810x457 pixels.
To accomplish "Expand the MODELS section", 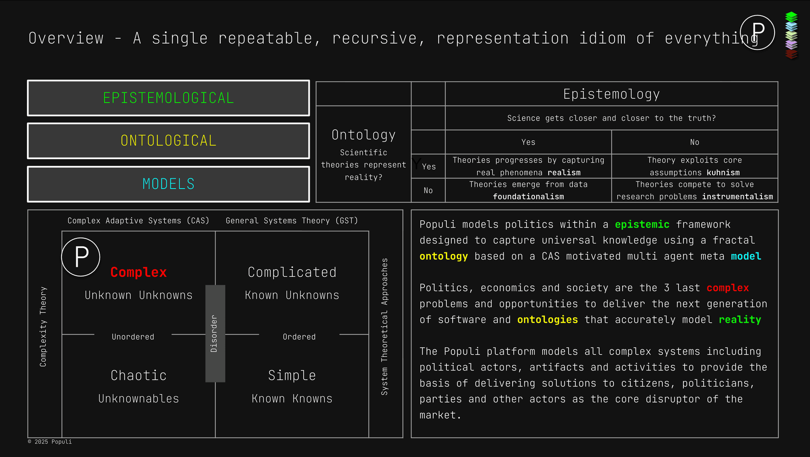I will (168, 184).
